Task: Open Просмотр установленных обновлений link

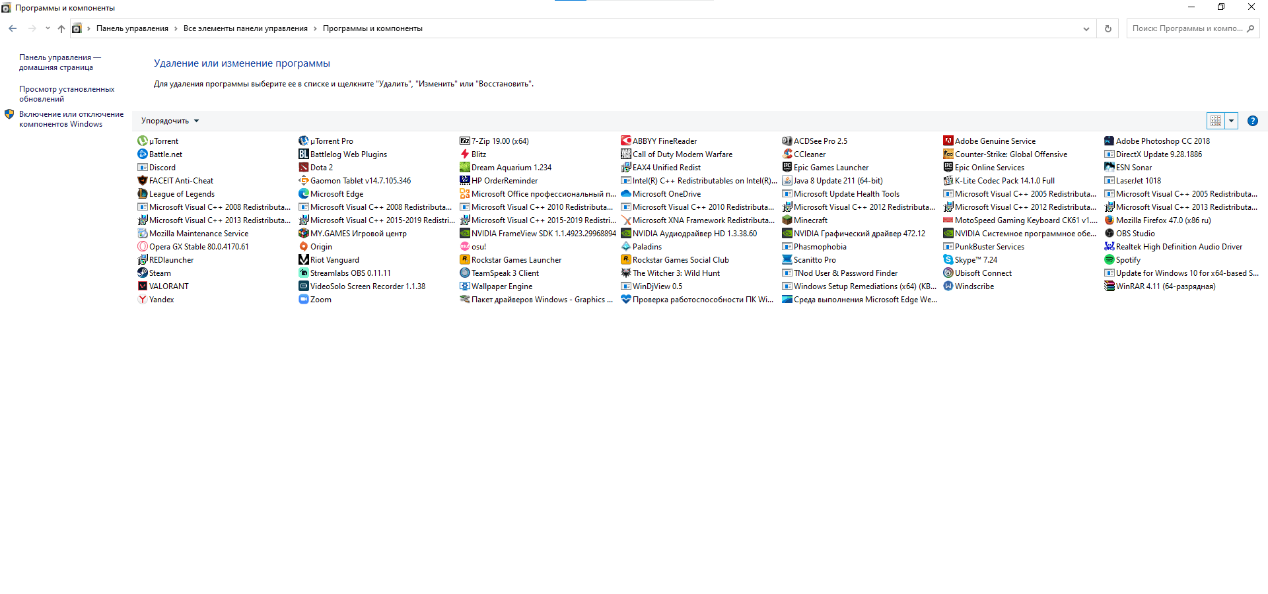Action: point(67,94)
